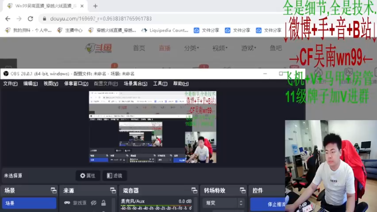
Task: Open OBS 帮助(H) menu
Action: (181, 84)
